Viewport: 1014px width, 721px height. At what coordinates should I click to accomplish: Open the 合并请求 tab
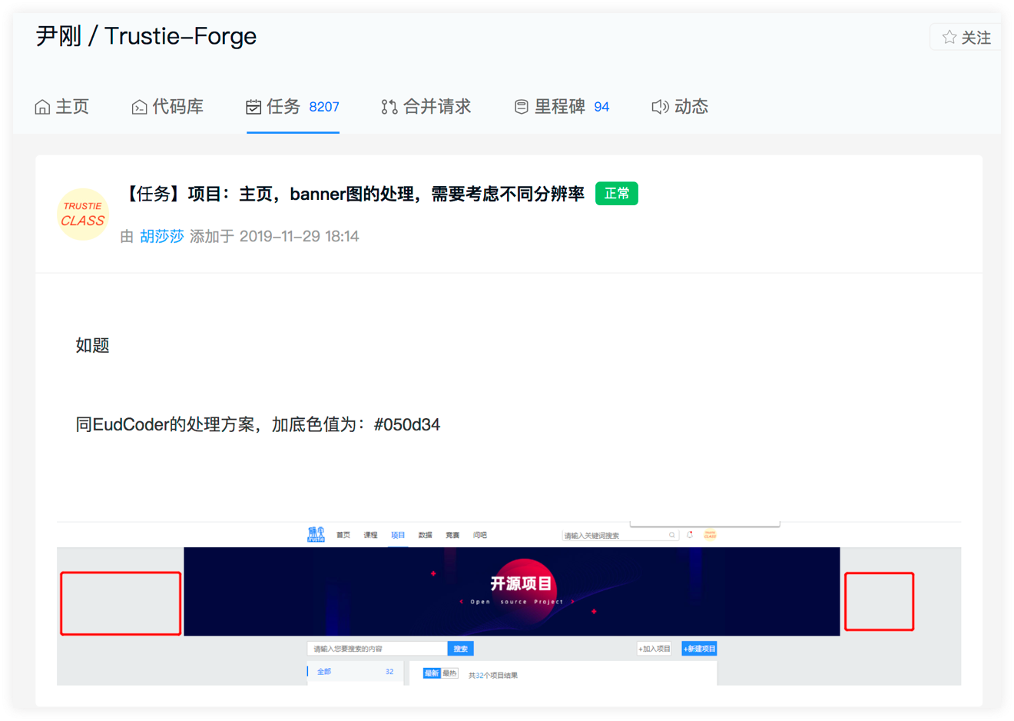[436, 107]
